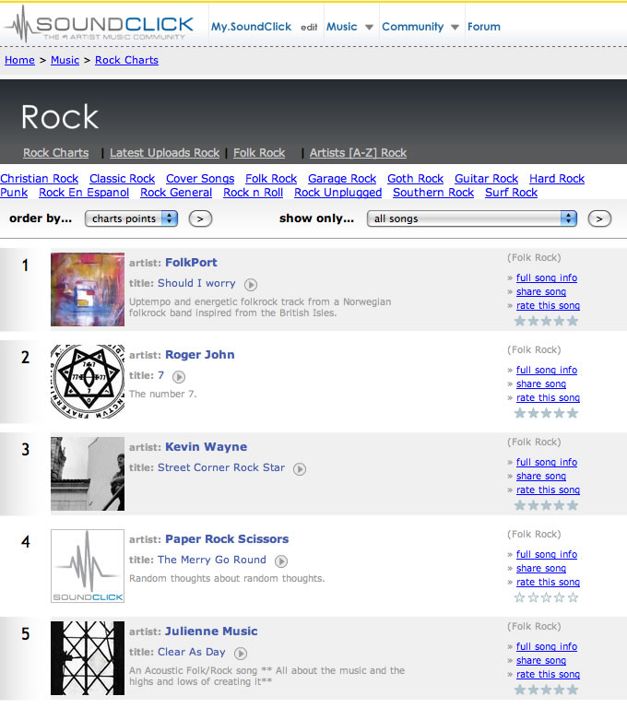Open My.SoundClick in top navigation
This screenshot has width=627, height=708.
[x=251, y=27]
